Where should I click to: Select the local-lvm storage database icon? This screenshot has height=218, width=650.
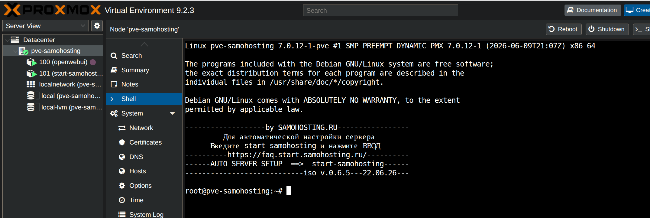[x=31, y=107]
